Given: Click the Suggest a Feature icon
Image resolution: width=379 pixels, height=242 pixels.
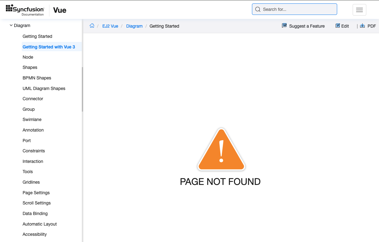Looking at the screenshot, I should 284,26.
